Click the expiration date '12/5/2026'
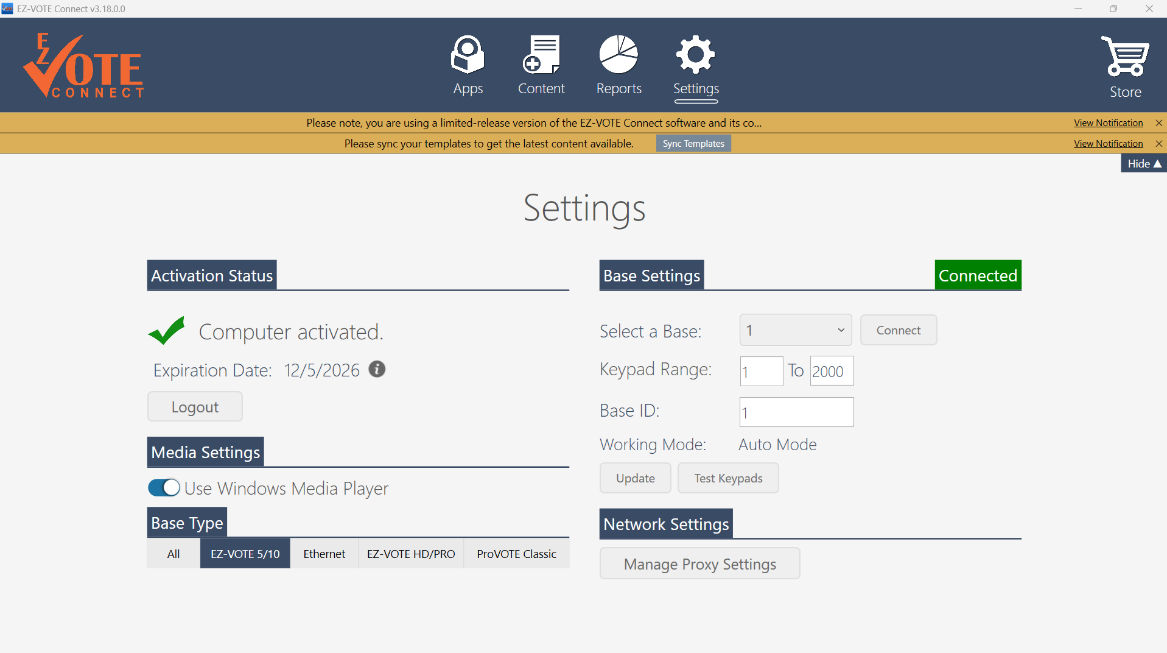 (x=321, y=370)
